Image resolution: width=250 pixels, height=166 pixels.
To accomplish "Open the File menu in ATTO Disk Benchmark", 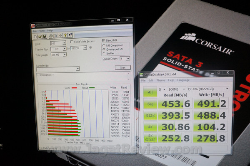I will tap(35, 31).
